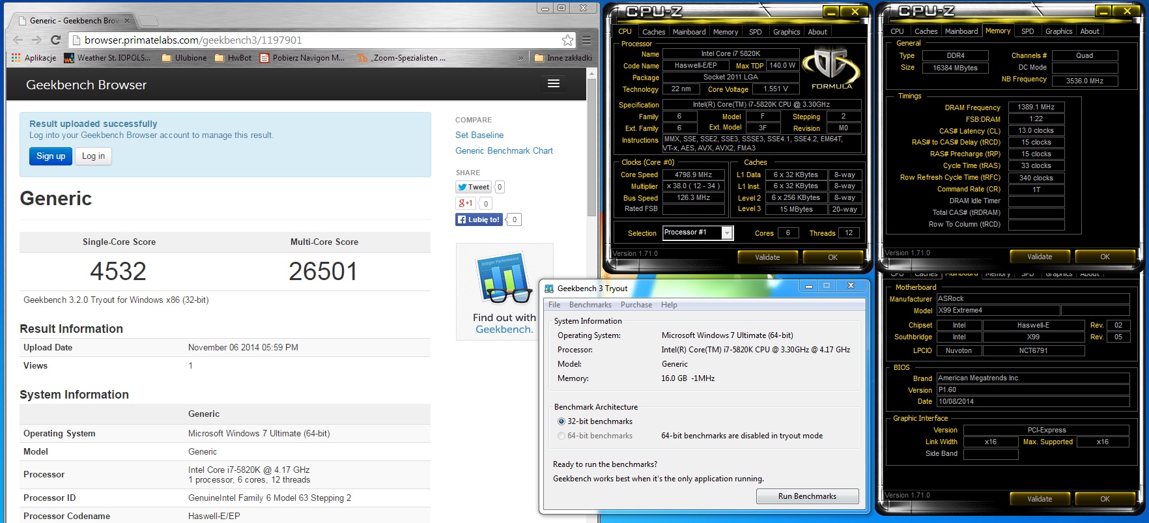Click Validate in the Mainboard CPU-Z window
This screenshot has height=523, width=1149.
(x=1040, y=499)
